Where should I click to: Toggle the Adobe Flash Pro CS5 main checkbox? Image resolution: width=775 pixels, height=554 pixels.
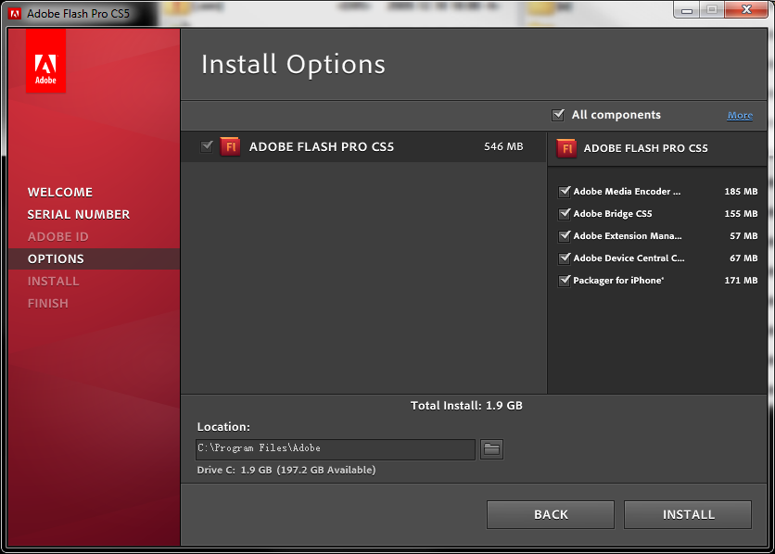point(207,146)
